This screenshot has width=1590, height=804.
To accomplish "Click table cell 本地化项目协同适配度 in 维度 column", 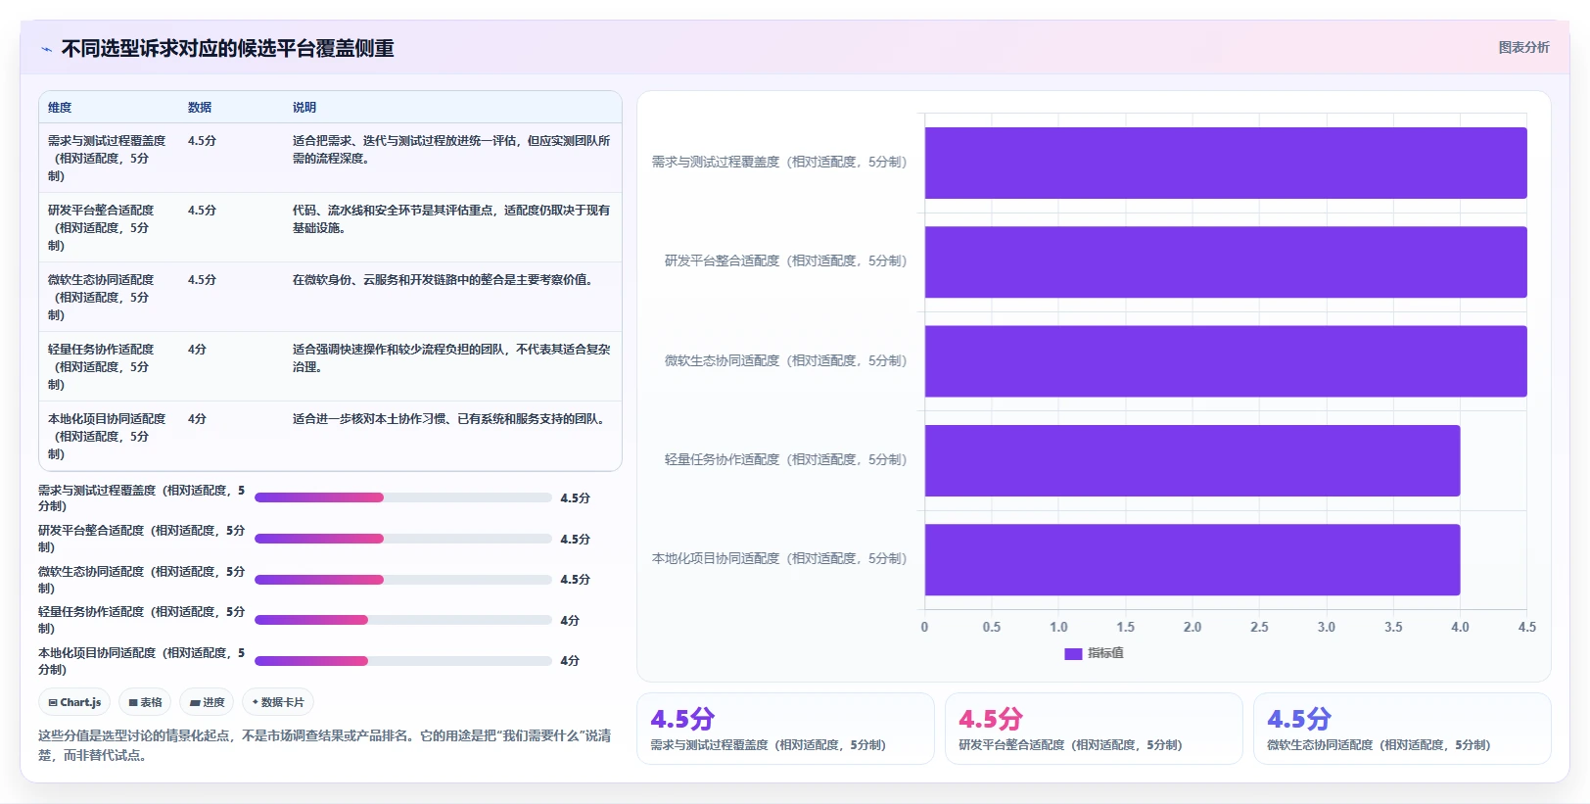I will click(x=108, y=437).
